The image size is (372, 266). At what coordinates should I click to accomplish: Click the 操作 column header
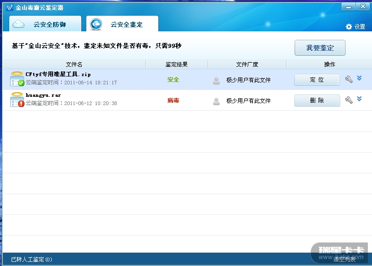[330, 65]
